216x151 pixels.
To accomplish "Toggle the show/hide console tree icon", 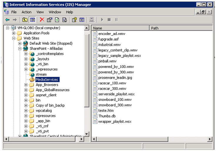I will 33,20.
